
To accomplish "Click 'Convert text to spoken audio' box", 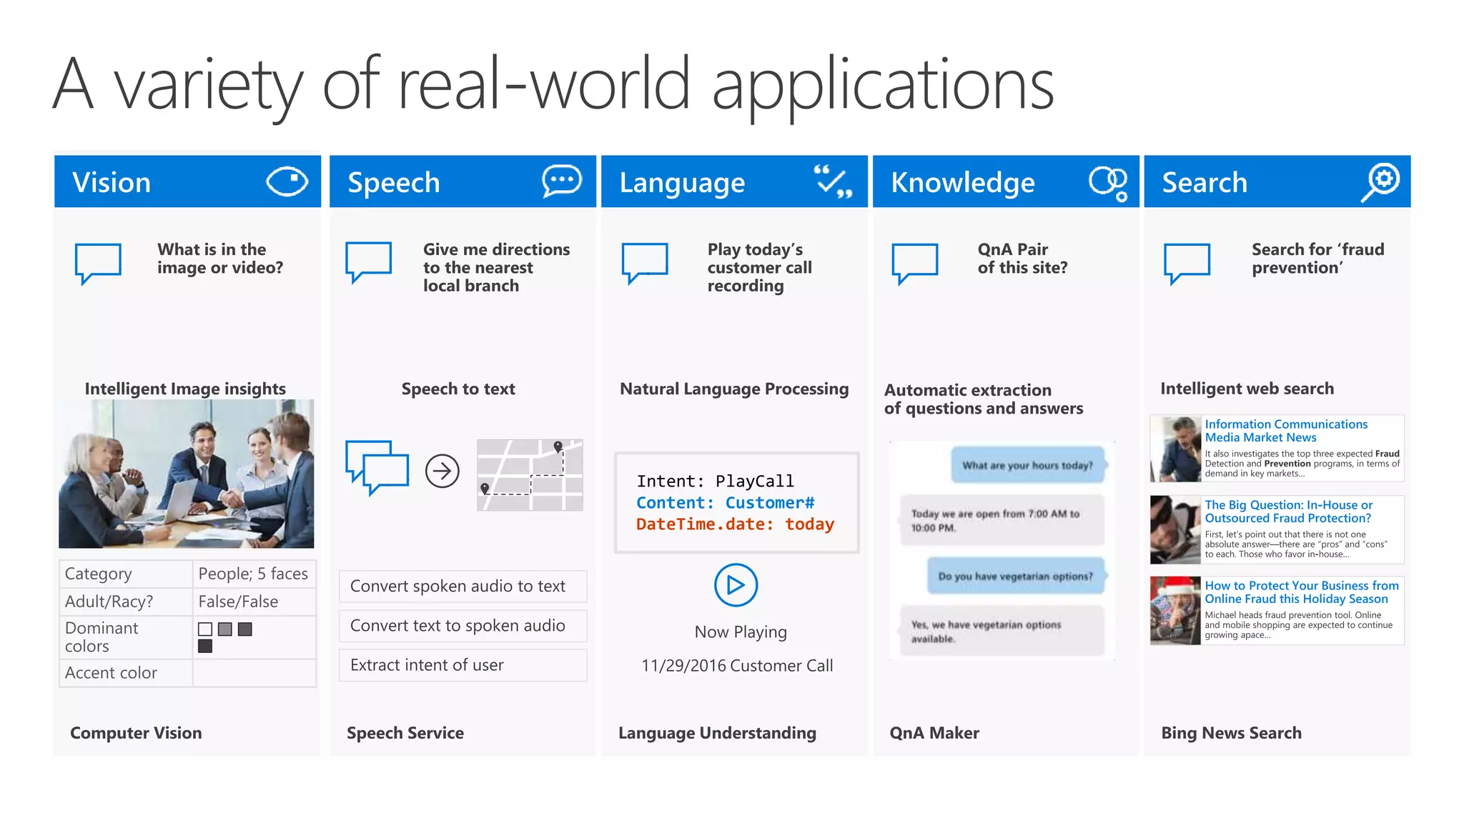I will pyautogui.click(x=463, y=626).
